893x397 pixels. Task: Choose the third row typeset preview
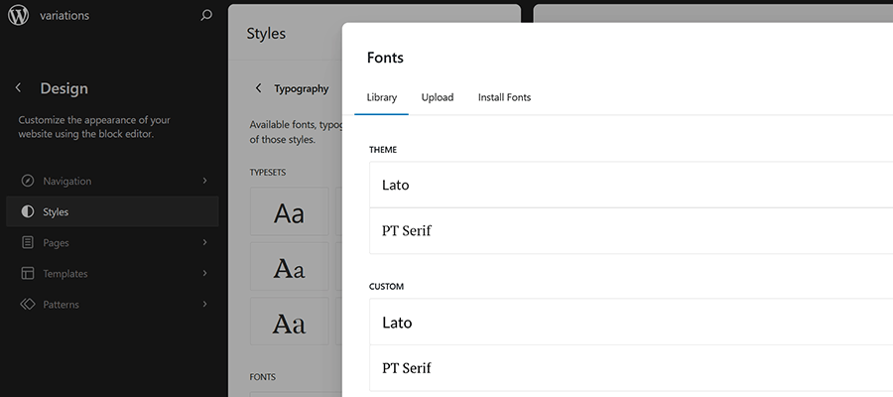pyautogui.click(x=289, y=323)
